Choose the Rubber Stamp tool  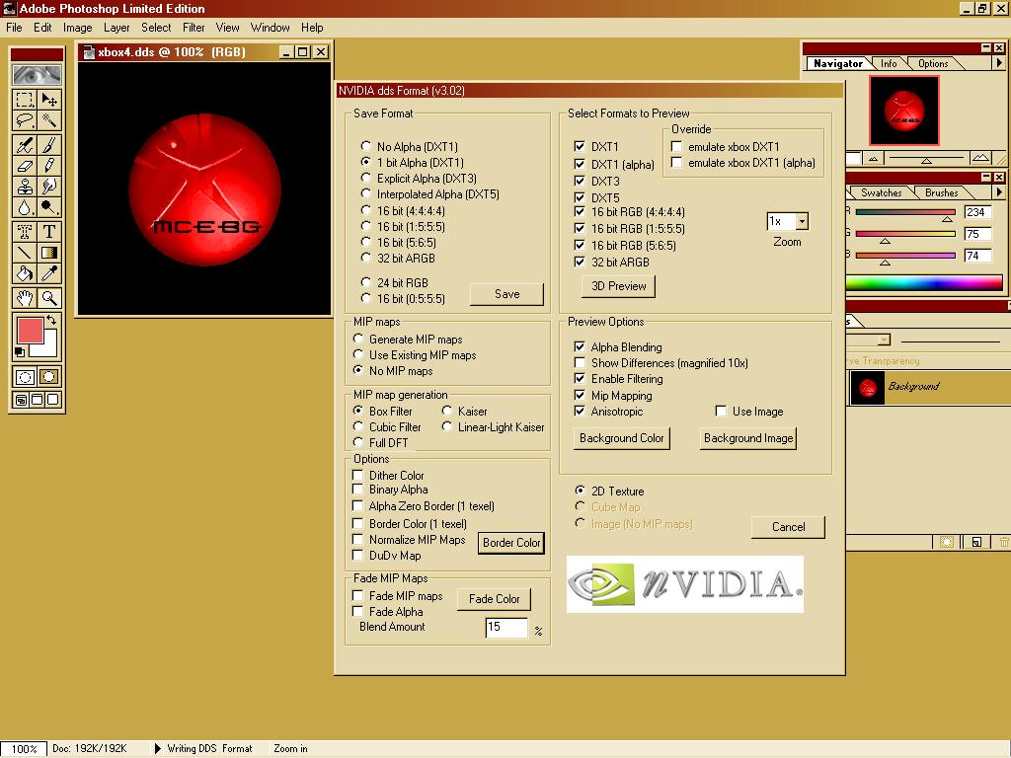[25, 187]
